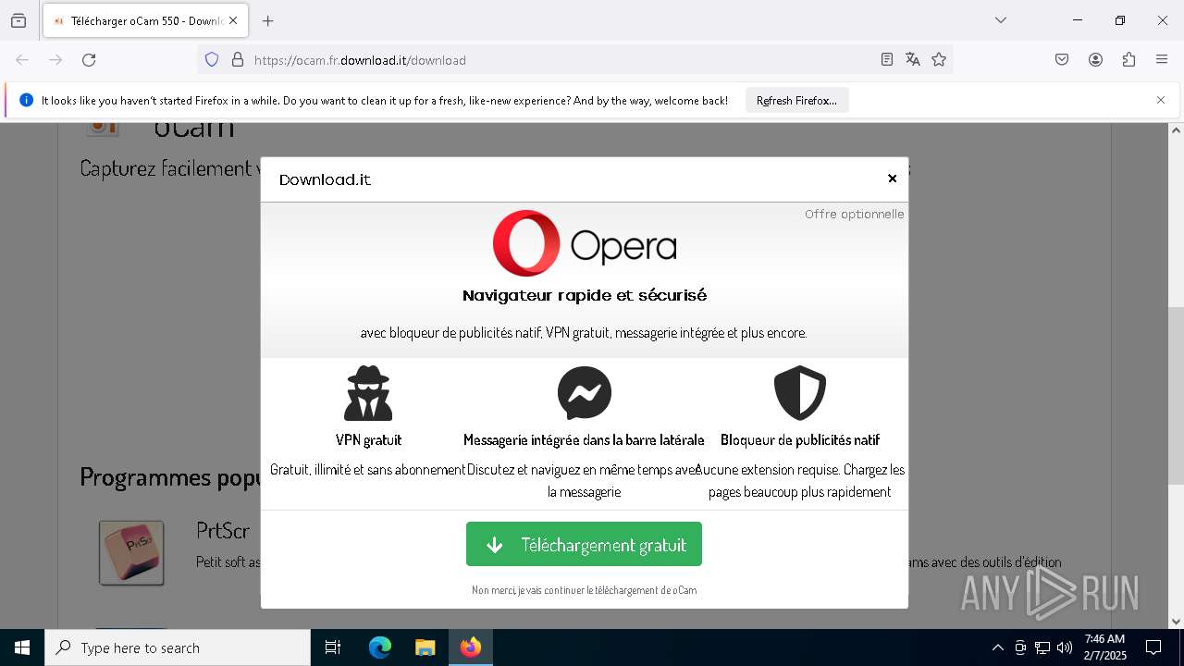Click 'Navigateur rapide et sécurisé' heading
The height and width of the screenshot is (666, 1184).
click(585, 295)
